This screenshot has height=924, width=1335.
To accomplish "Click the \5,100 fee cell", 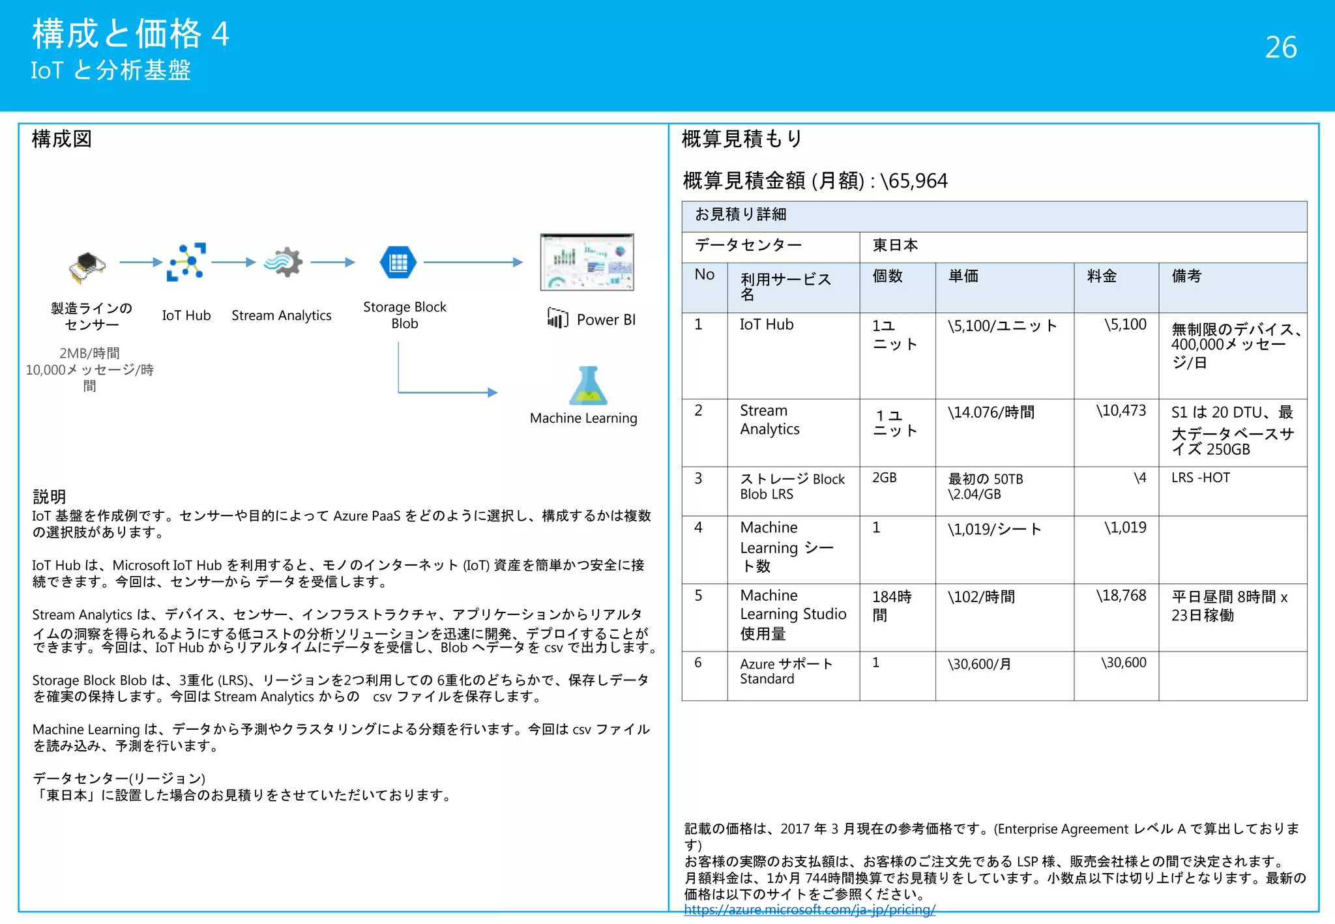I will click(1116, 356).
